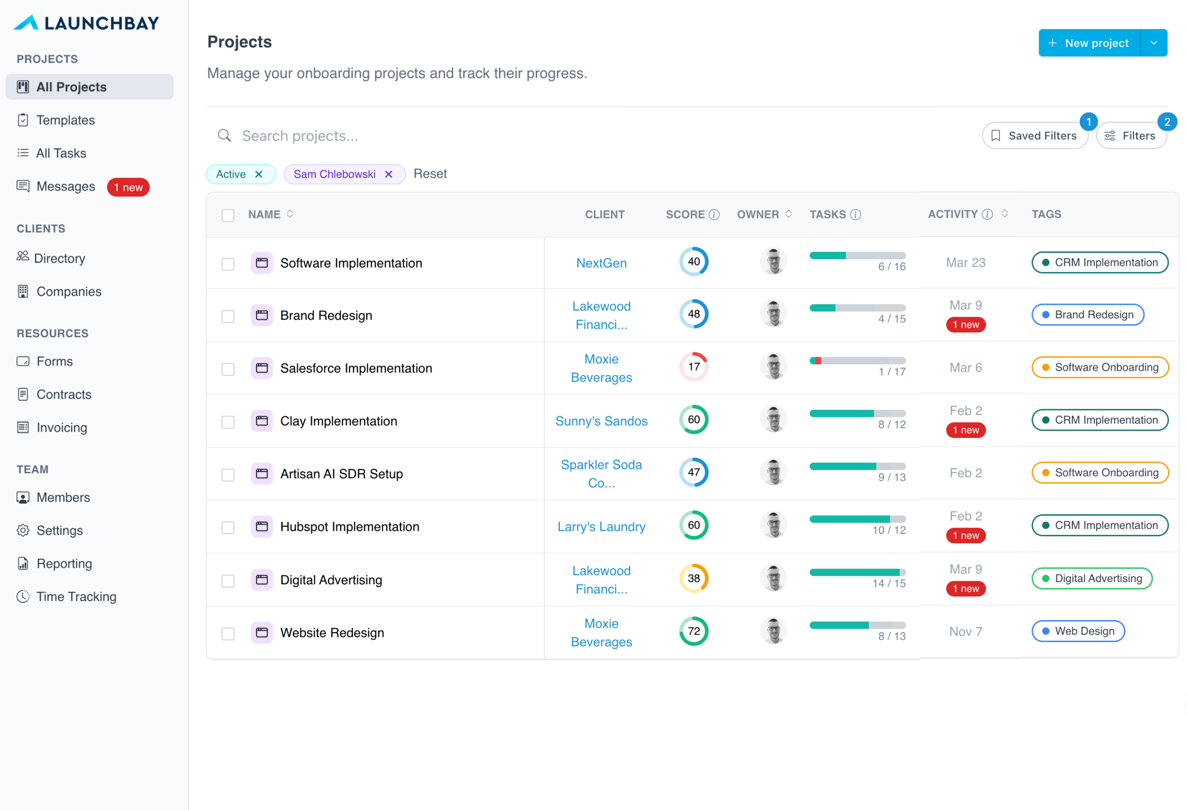This screenshot has height=810, width=1187.
Task: Remove the Active filter chip
Action: pos(259,175)
